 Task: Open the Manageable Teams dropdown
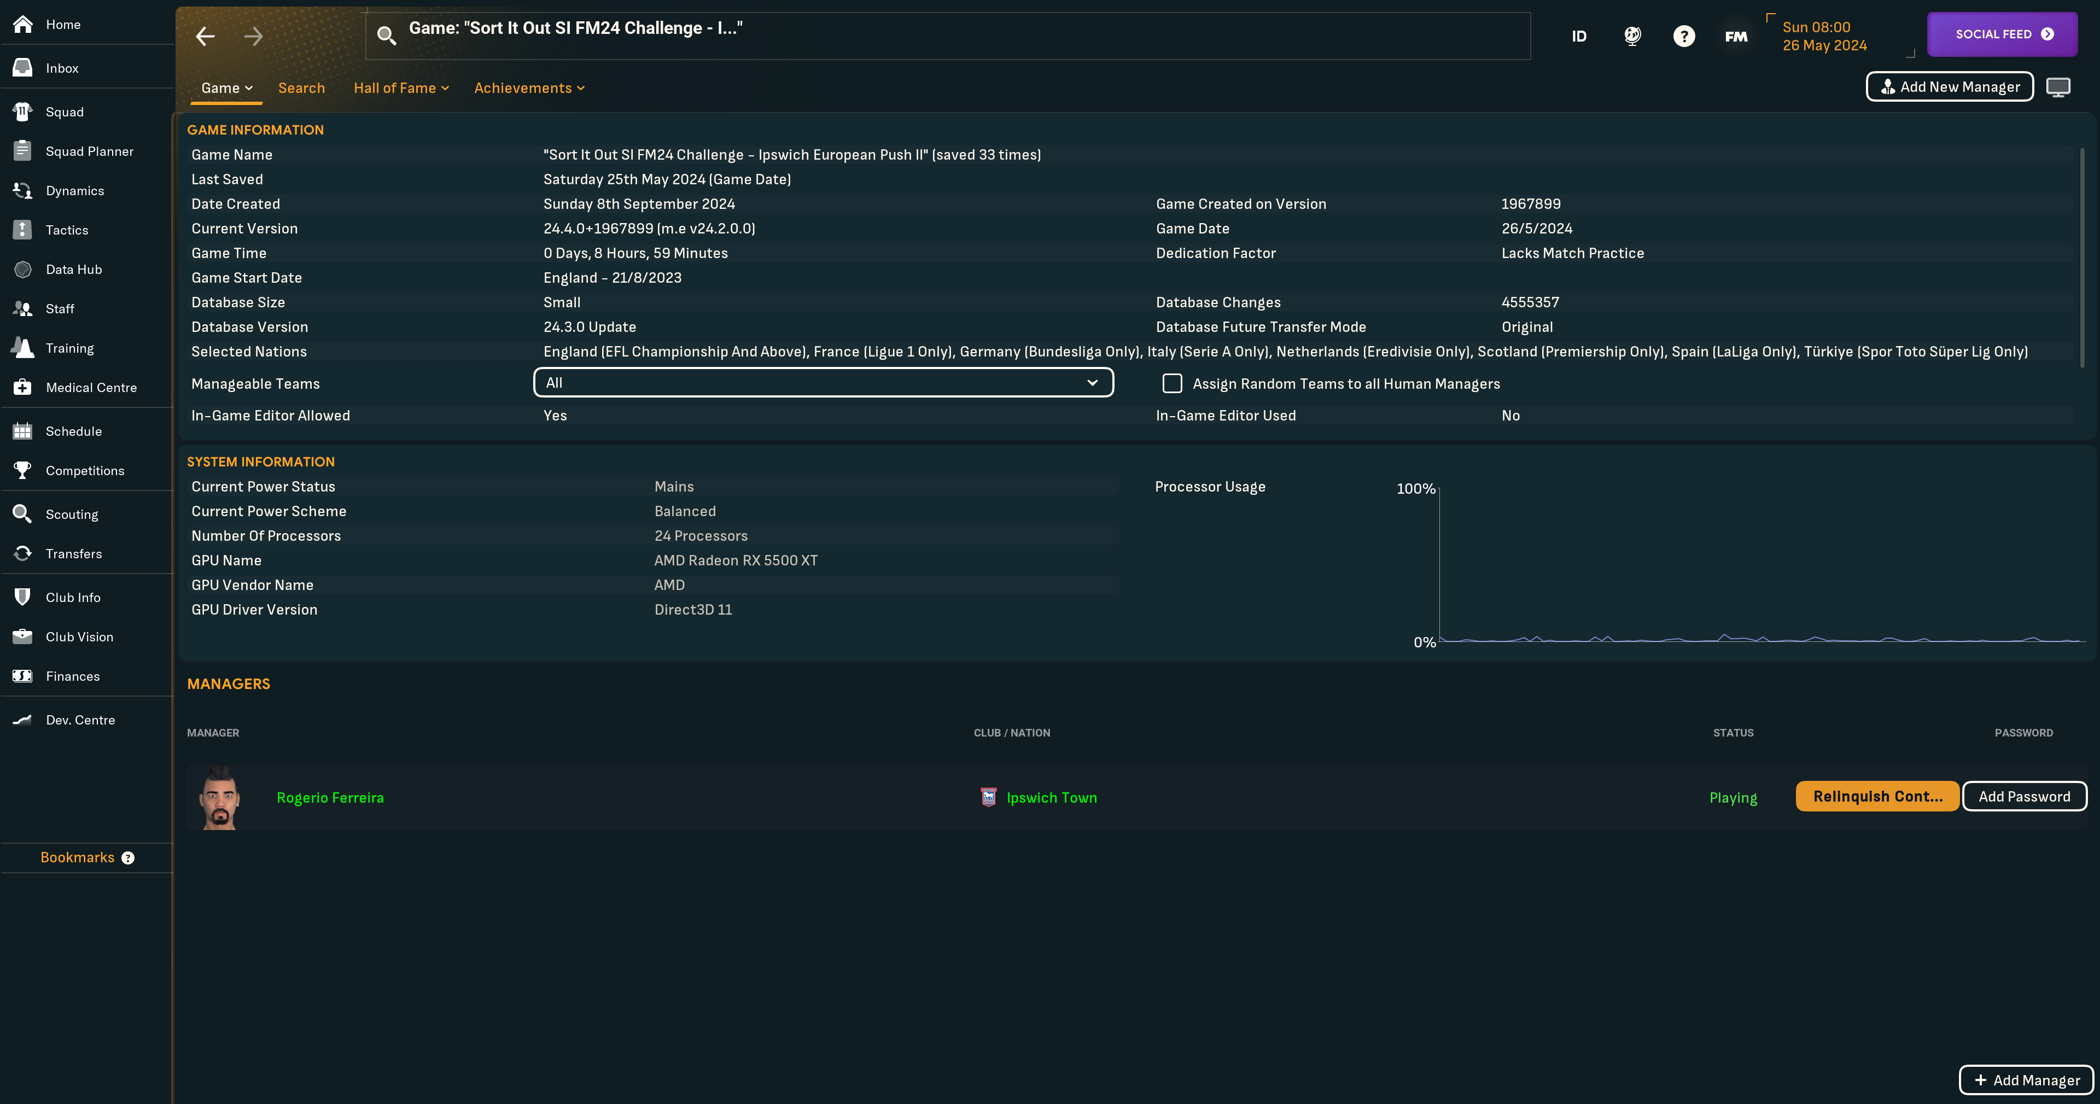(824, 382)
